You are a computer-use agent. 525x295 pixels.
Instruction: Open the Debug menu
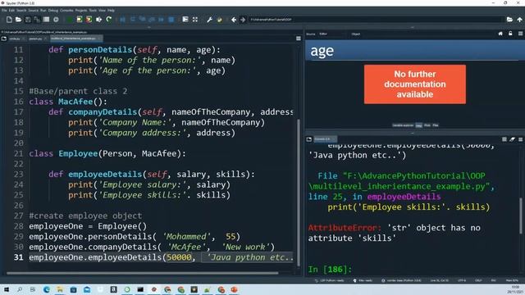52,11
